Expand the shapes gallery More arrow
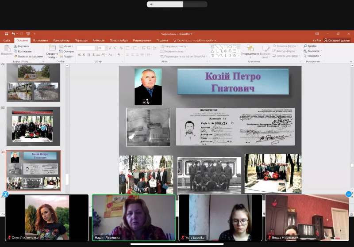This screenshot has height=247, width=354. [x=239, y=56]
